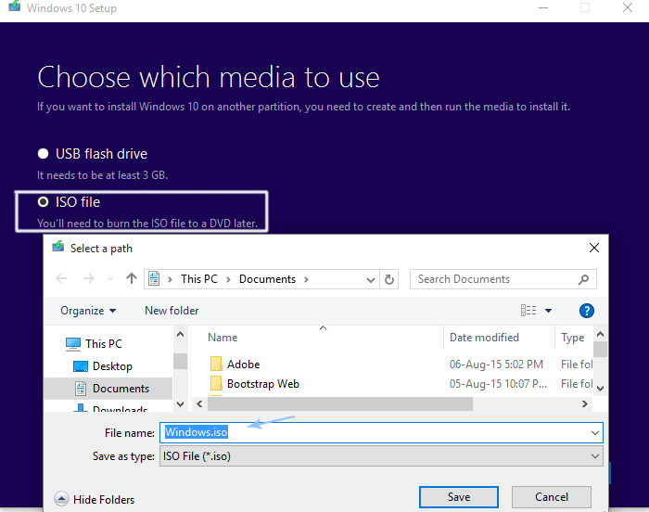This screenshot has height=512, width=649.
Task: Select the Adobe folder
Action: 243,365
